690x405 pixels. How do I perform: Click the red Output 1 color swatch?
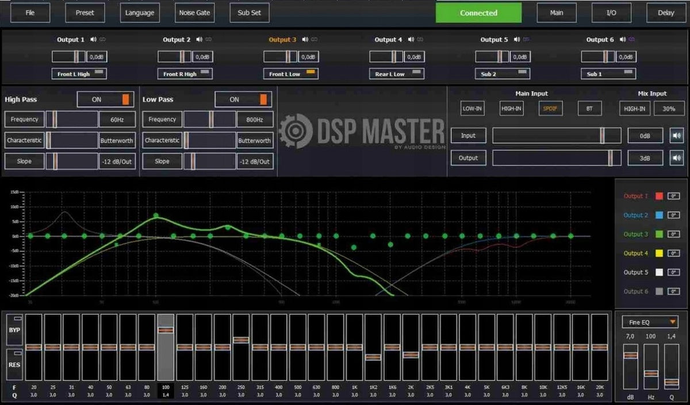click(659, 196)
